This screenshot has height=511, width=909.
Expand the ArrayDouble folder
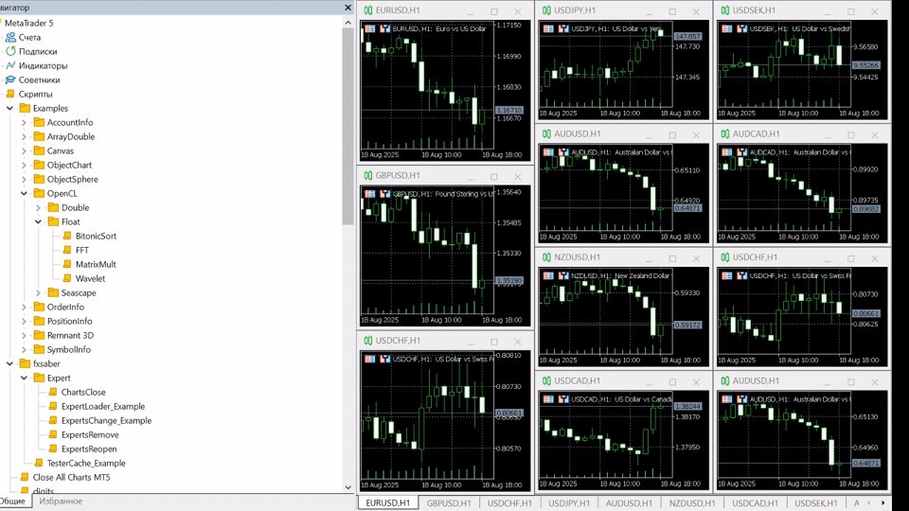click(24, 136)
